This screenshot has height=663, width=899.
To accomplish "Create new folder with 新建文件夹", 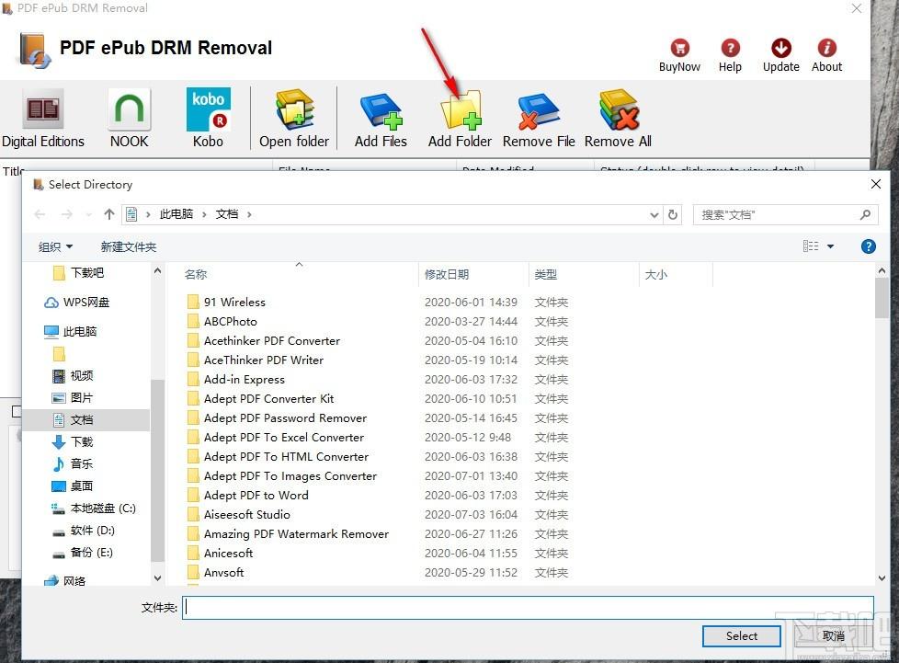I will point(129,246).
